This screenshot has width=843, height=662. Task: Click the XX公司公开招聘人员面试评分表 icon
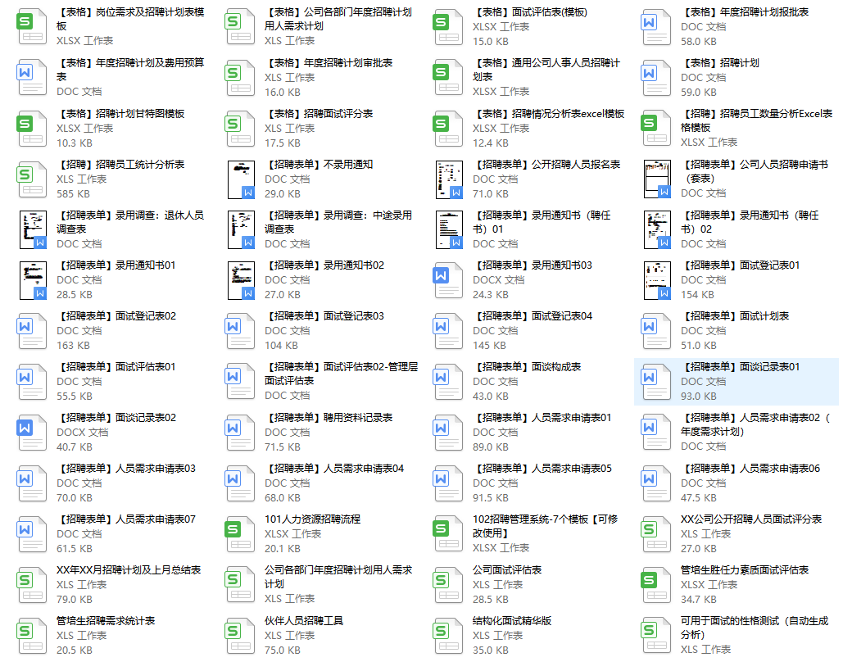[x=656, y=534]
